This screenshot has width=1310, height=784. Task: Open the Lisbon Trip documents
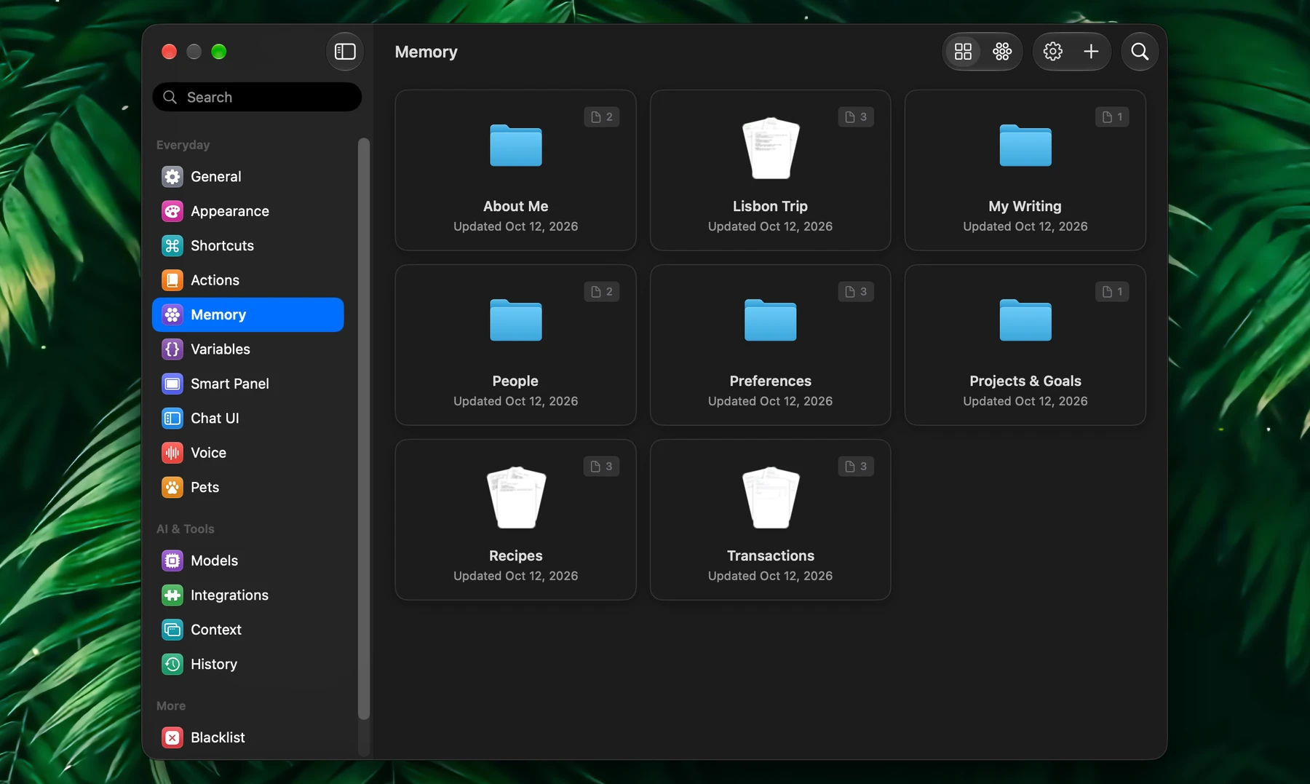(x=770, y=170)
